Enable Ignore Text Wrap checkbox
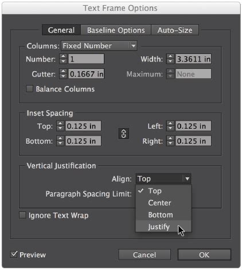This screenshot has height=270, width=242. [x=22, y=215]
